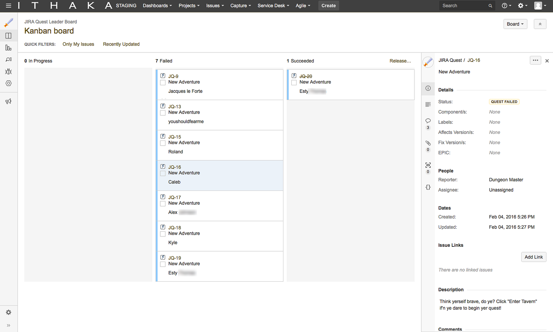Open the Capture menu
The image size is (553, 332).
click(241, 6)
